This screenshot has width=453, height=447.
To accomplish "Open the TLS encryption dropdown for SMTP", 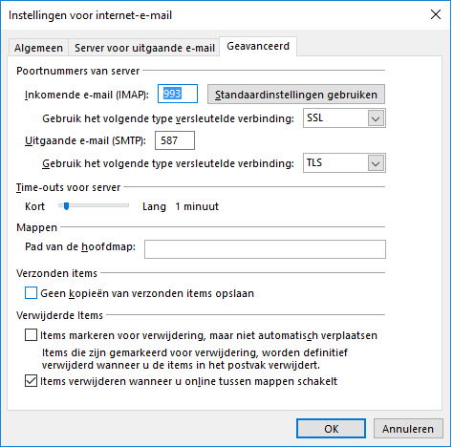I will 344,163.
